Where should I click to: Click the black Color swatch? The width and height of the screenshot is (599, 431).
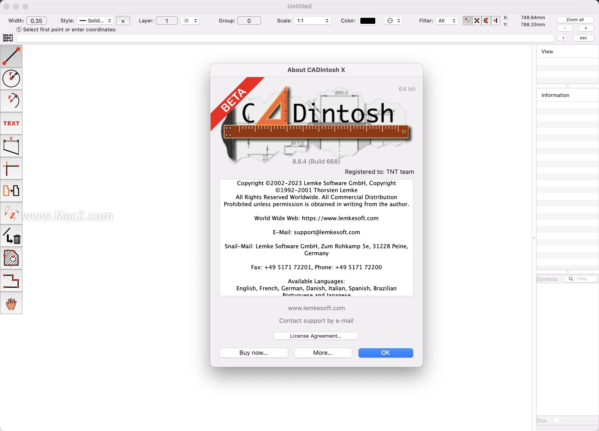pos(368,21)
